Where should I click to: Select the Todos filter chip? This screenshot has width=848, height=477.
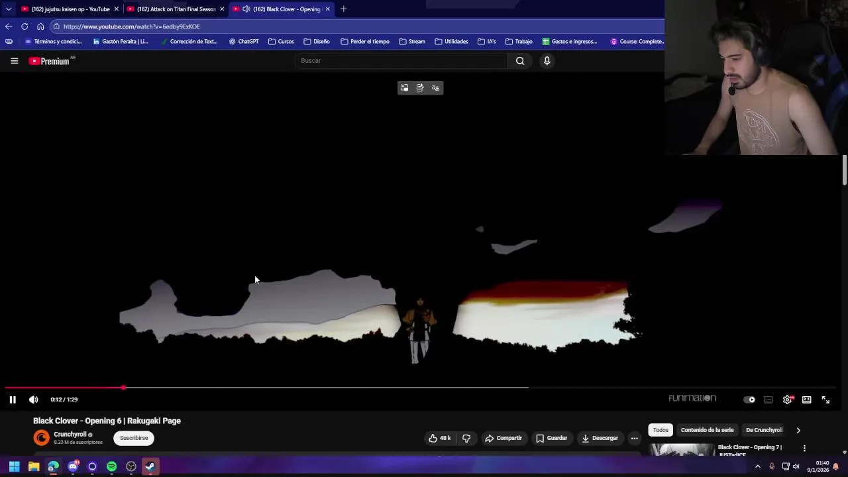[661, 430]
